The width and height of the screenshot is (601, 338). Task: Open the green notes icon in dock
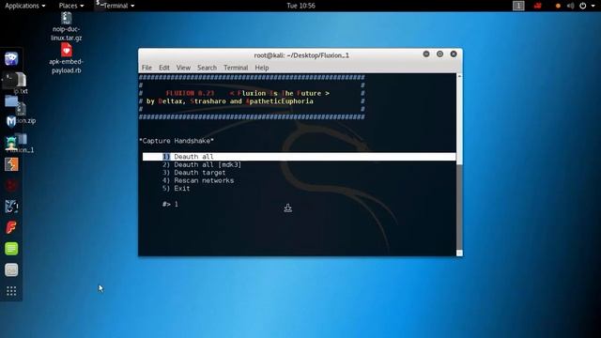(11, 249)
